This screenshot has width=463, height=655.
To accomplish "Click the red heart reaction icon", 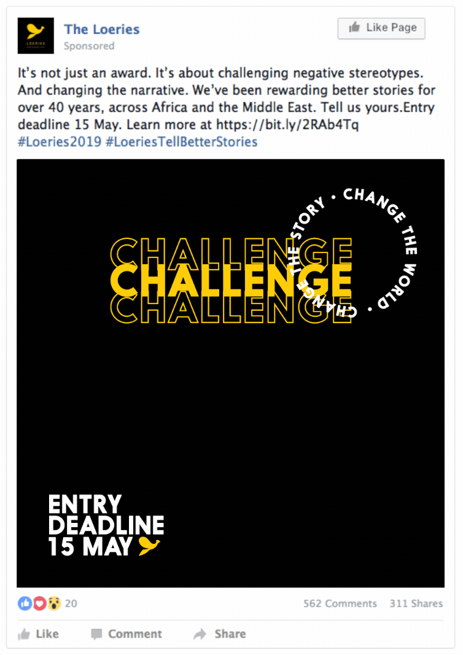I will [x=39, y=603].
